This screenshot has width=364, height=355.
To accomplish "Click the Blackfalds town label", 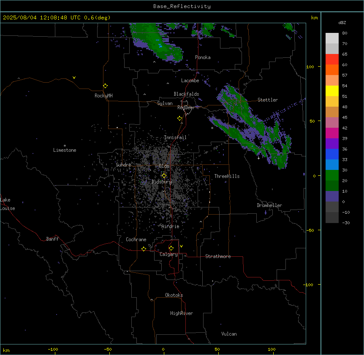I will pyautogui.click(x=186, y=94).
